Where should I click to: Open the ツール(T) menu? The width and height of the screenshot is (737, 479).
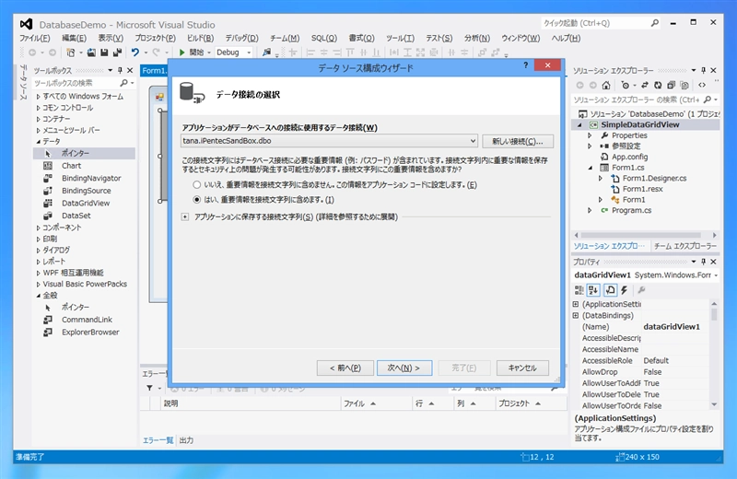click(400, 38)
